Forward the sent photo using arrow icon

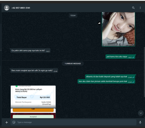[x=99, y=23]
